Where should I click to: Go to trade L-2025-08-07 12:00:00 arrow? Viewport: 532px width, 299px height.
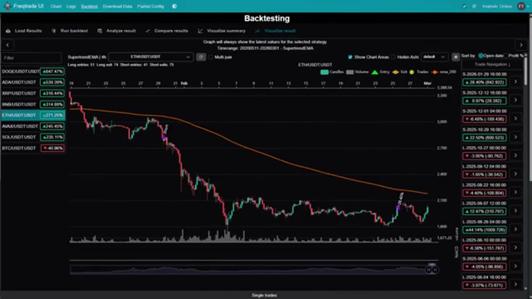point(515,211)
